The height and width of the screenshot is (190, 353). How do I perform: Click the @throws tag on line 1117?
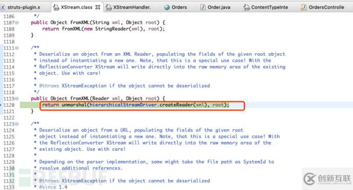(x=49, y=86)
